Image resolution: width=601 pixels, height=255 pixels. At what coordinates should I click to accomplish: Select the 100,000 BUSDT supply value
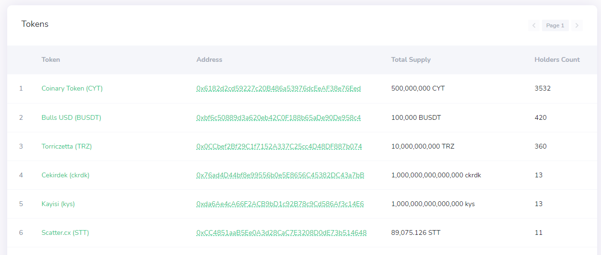pyautogui.click(x=416, y=117)
